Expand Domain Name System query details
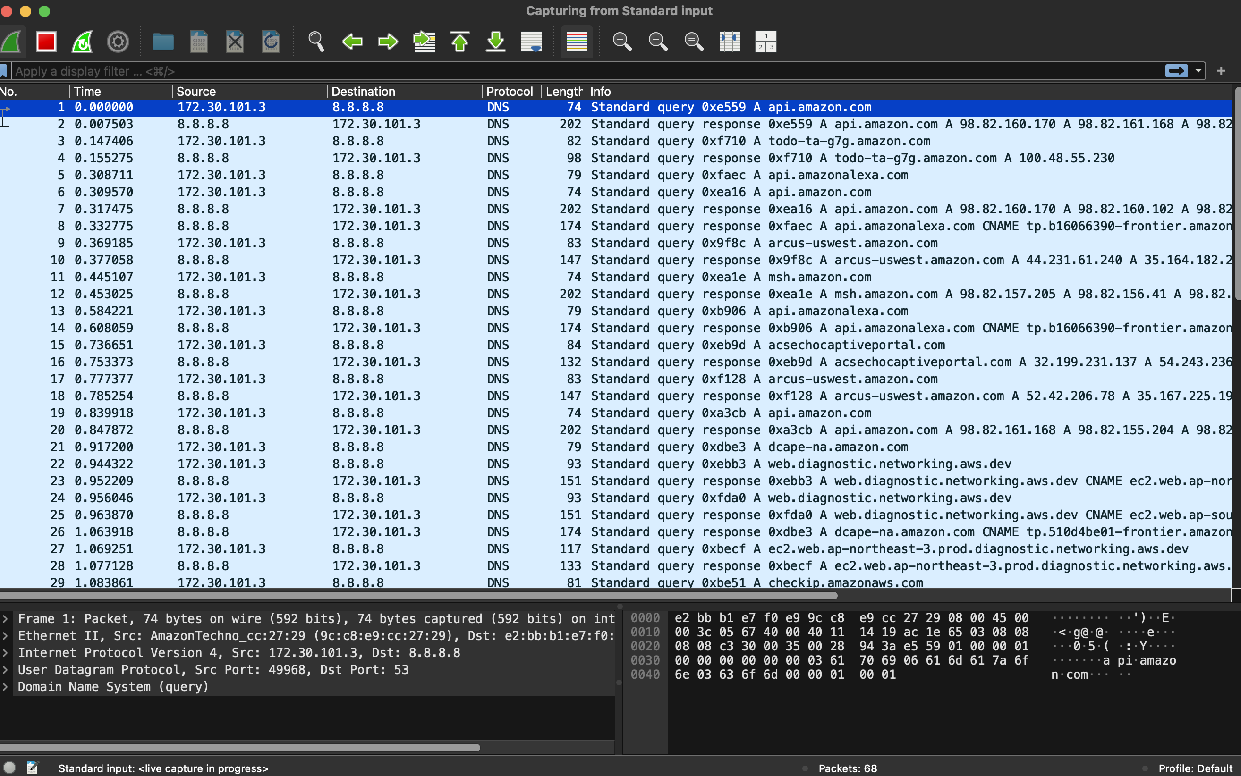The height and width of the screenshot is (776, 1241). click(5, 687)
